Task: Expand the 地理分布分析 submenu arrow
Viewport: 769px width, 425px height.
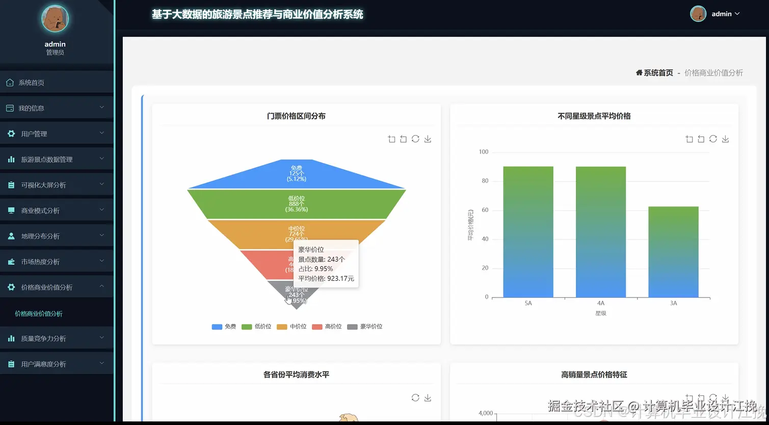Action: [x=101, y=235]
